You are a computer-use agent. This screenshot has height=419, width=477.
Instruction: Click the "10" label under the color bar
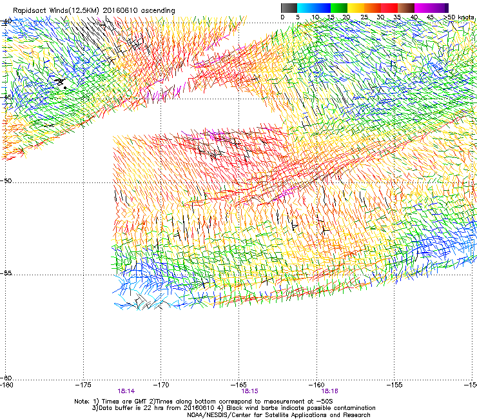coord(315,17)
